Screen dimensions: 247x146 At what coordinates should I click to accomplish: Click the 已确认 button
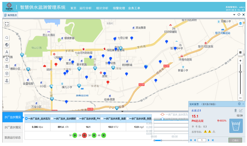point(235,140)
